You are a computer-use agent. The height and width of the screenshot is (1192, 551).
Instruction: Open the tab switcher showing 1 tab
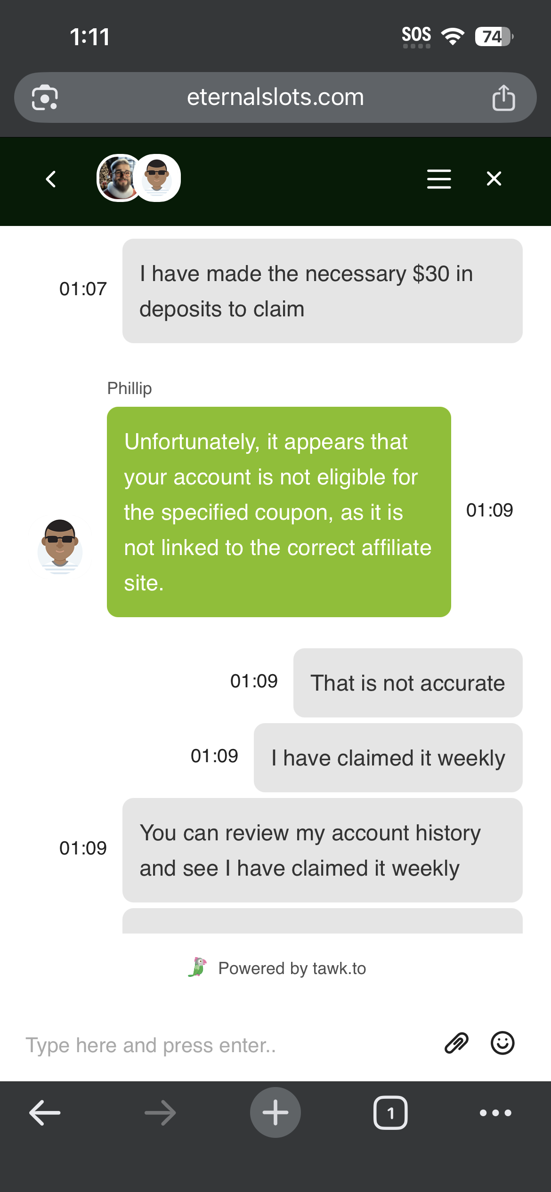click(x=390, y=1113)
